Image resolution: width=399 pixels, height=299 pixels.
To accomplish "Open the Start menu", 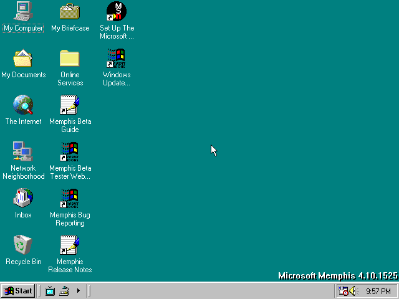I will click(18, 291).
